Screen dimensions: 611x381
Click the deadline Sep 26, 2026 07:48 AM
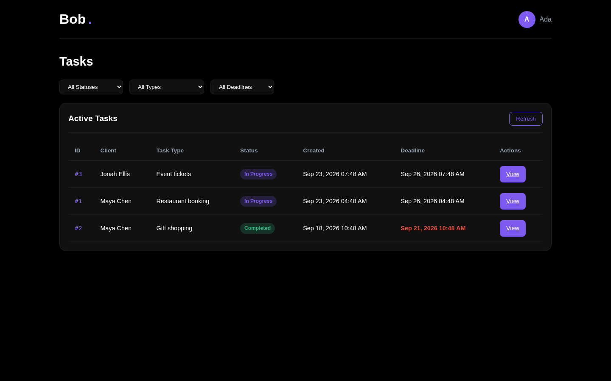pos(432,174)
